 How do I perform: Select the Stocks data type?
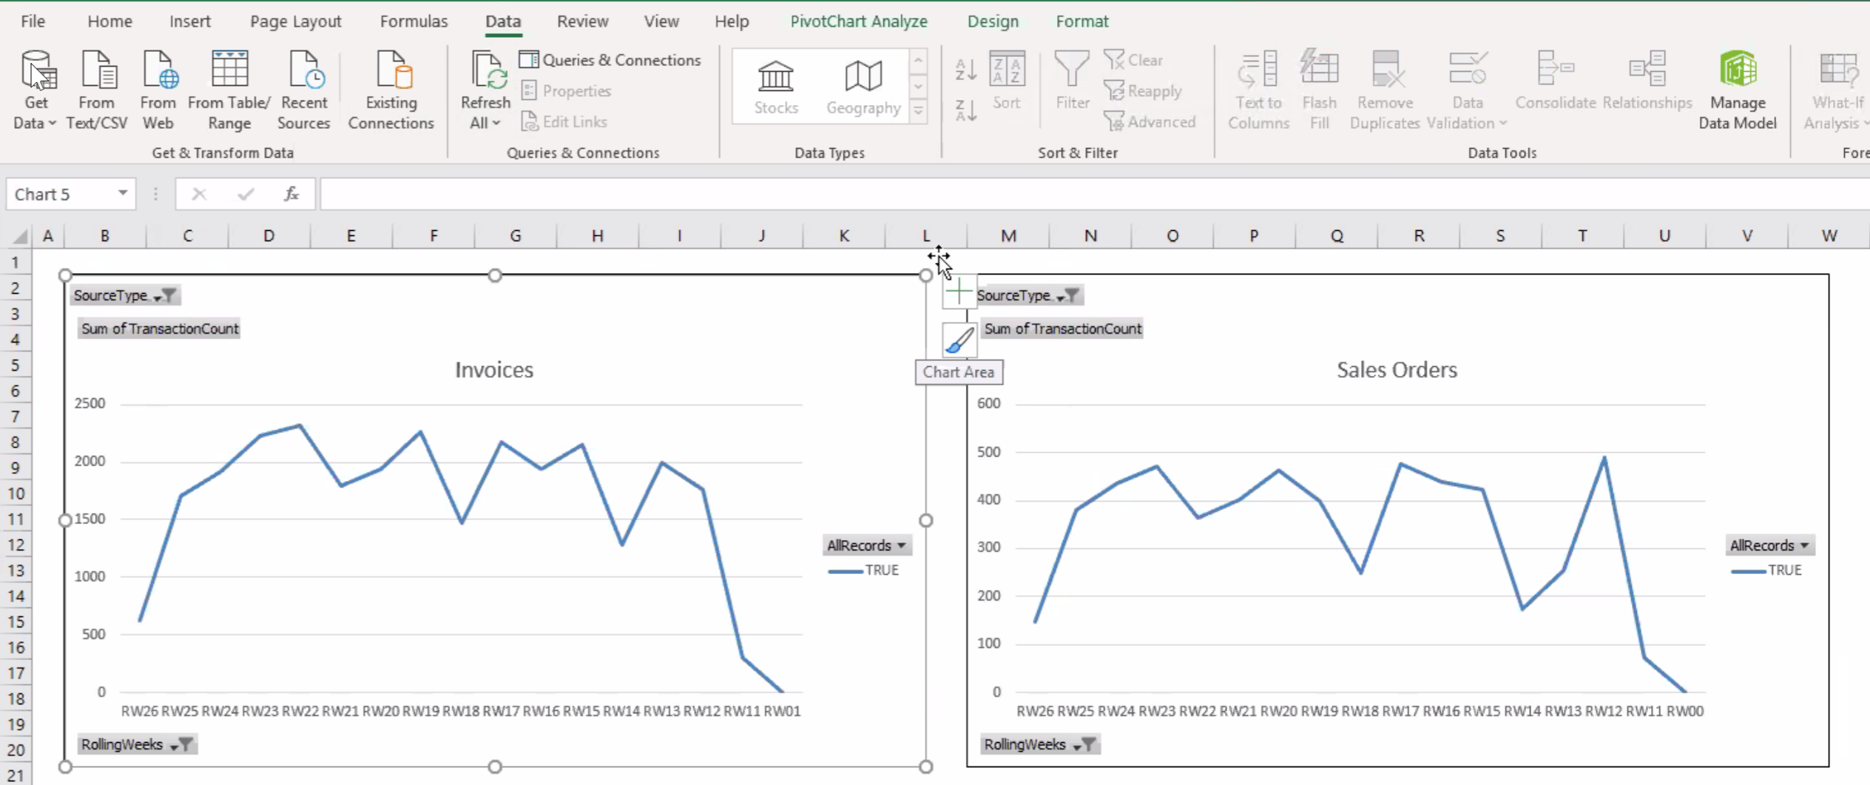(776, 87)
